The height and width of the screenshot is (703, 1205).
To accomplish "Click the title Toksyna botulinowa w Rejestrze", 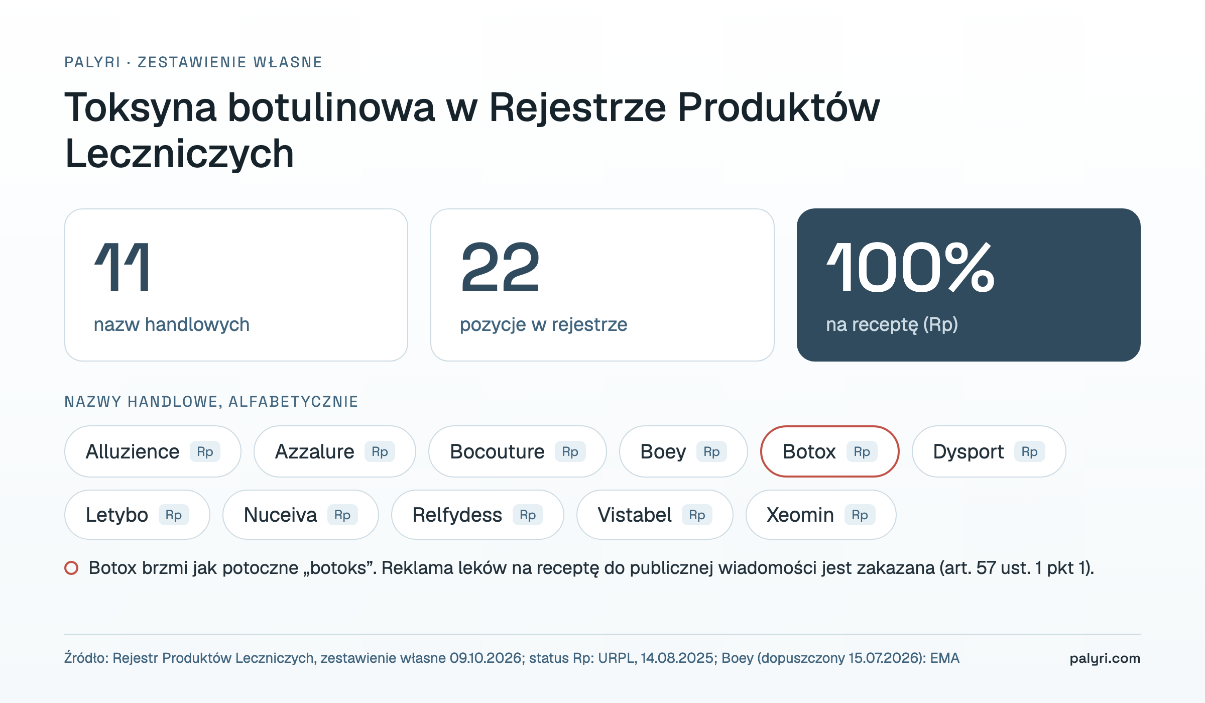I will [472, 131].
